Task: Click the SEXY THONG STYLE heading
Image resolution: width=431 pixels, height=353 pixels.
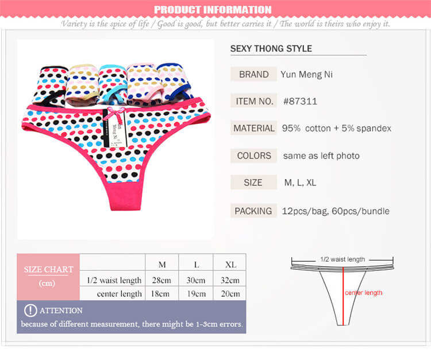Action: pos(271,49)
